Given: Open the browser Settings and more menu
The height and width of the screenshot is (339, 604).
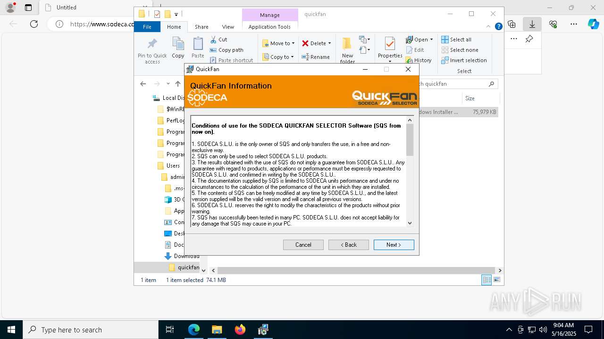Looking at the screenshot, I should click(x=574, y=24).
